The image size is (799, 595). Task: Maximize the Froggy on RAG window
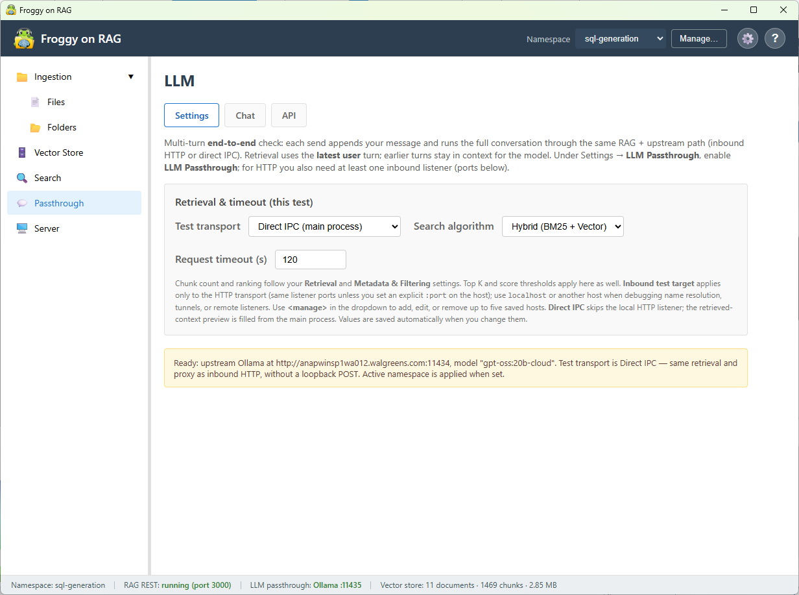[754, 10]
